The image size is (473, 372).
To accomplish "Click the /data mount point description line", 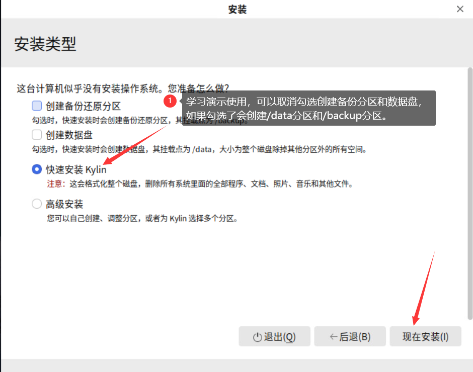I will point(199,149).
